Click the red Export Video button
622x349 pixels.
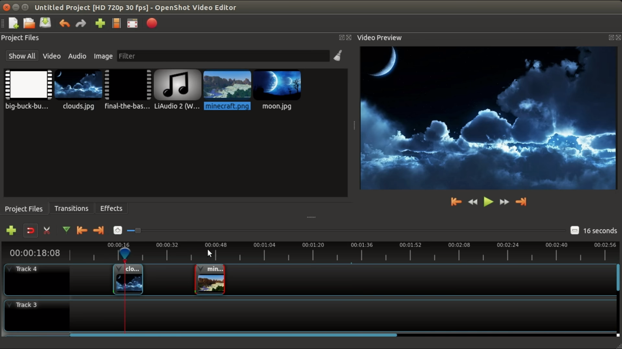[x=152, y=23]
